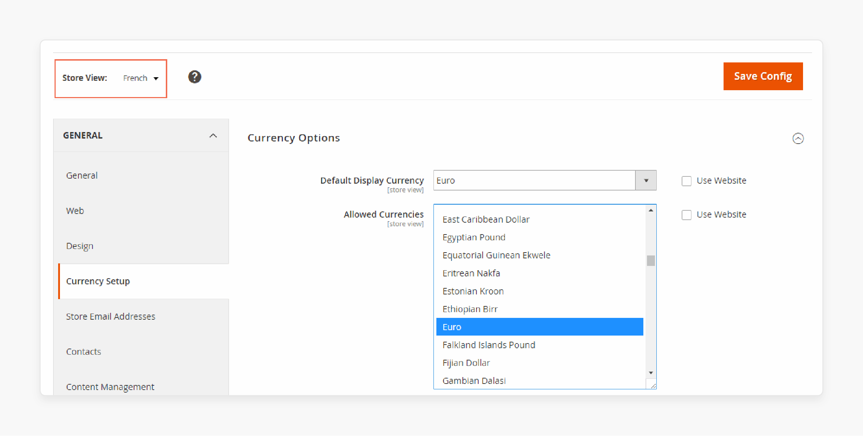Select Falkland Islands Pound currency
The height and width of the screenshot is (442, 863).
pyautogui.click(x=540, y=345)
